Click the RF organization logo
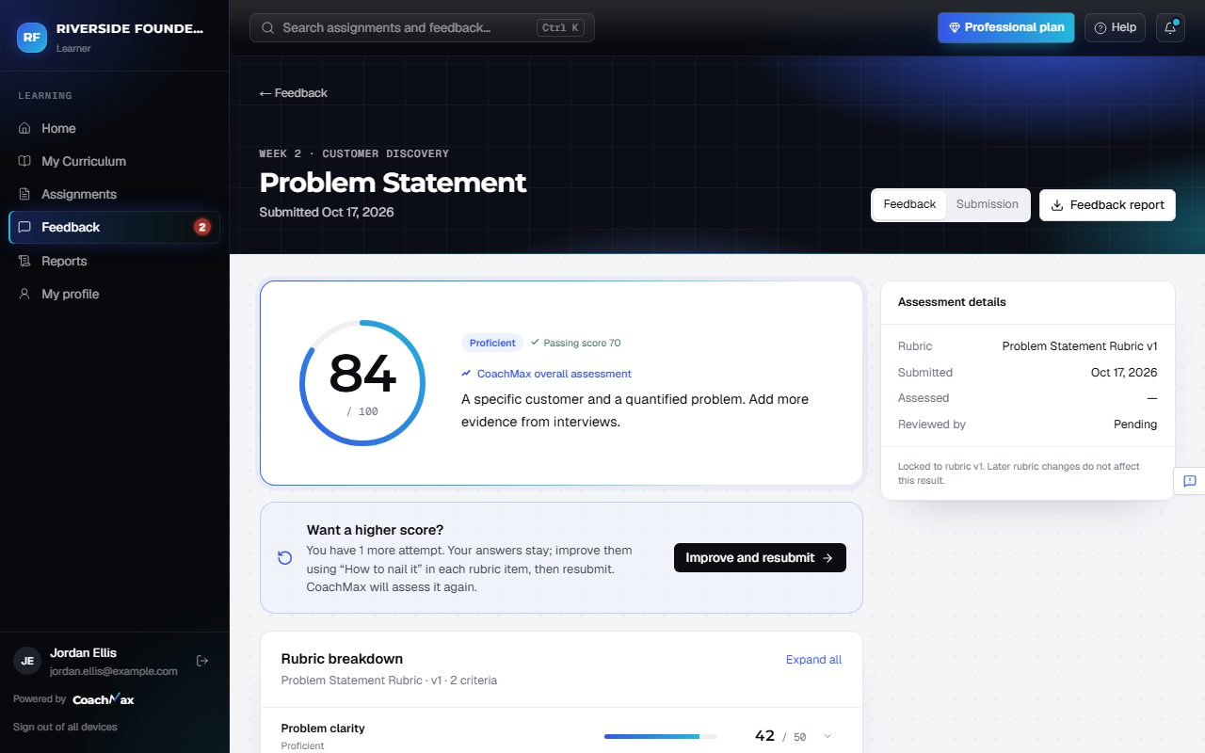Viewport: 1205px width, 753px height. tap(32, 37)
